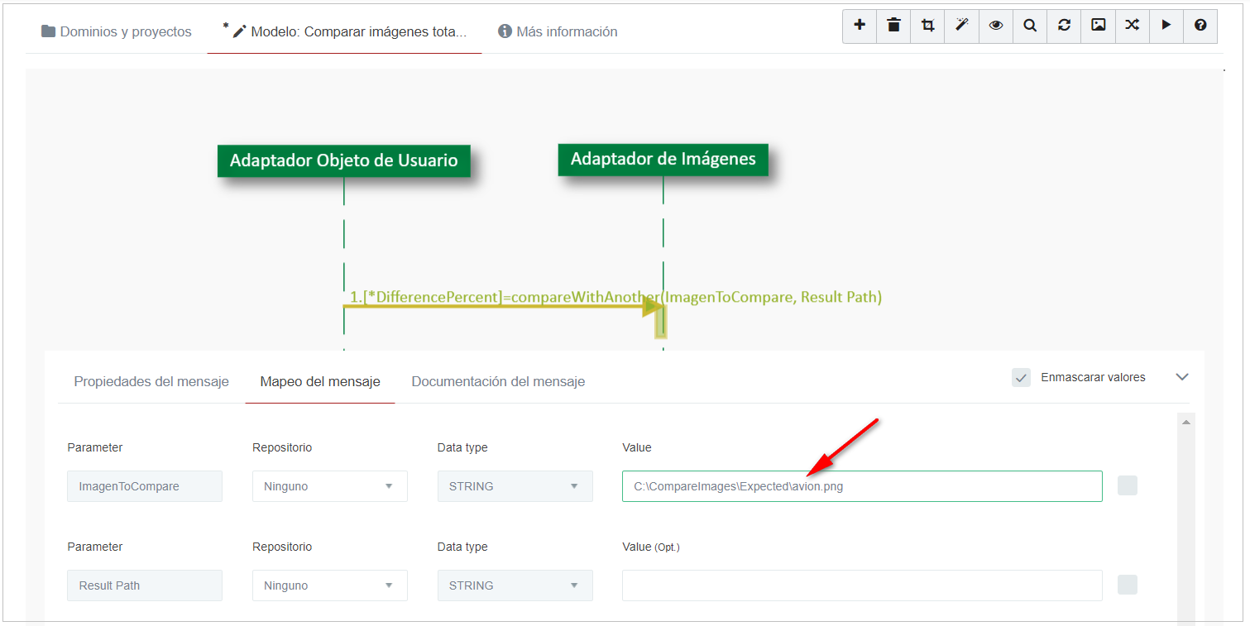Click the eye preview icon
Viewport: 1250px width, 626px height.
(x=996, y=26)
